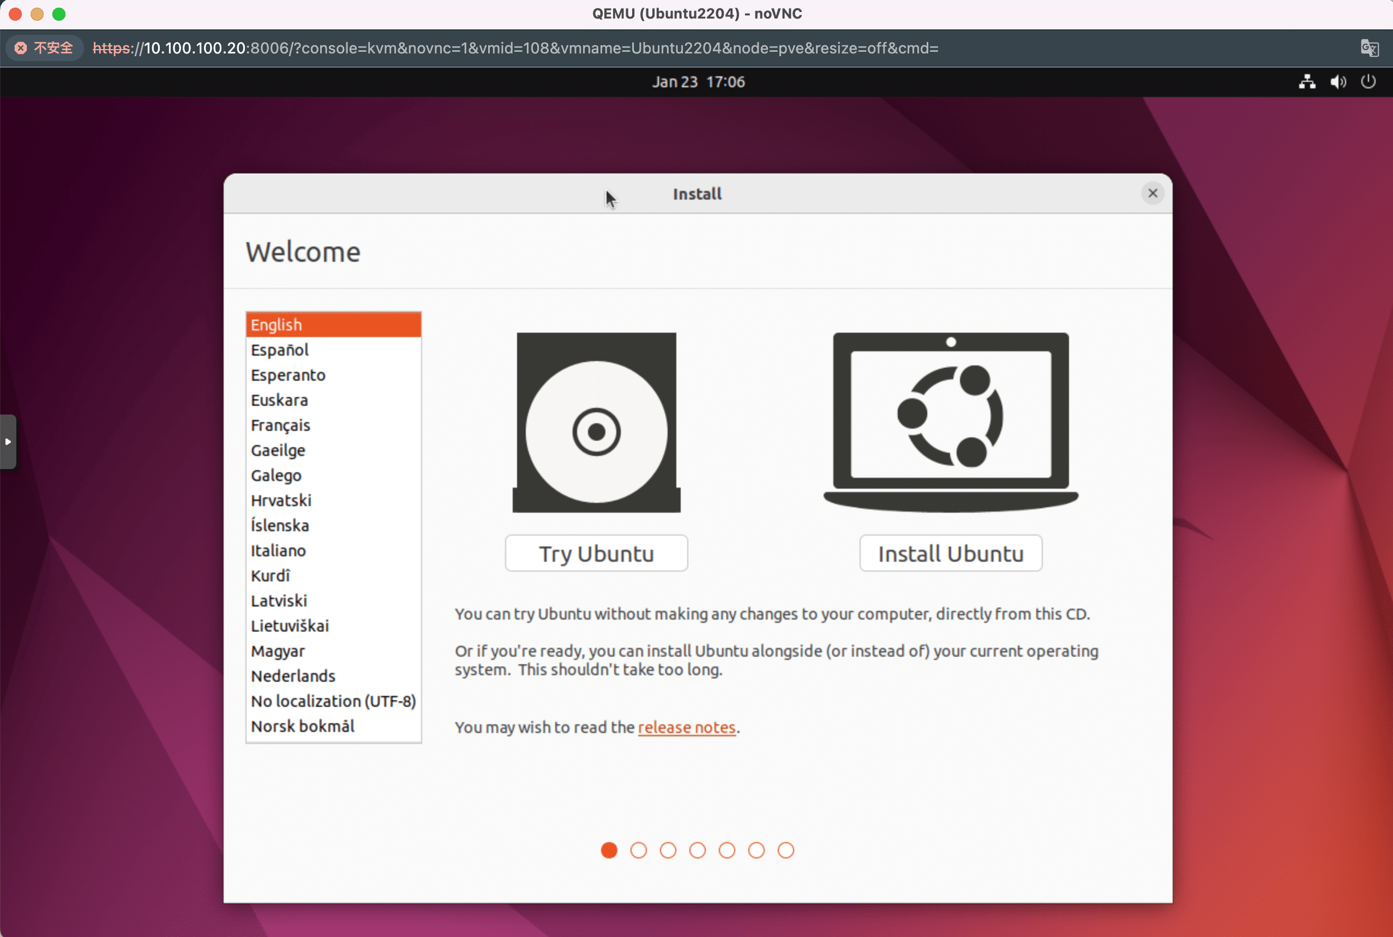Click the Install Ubuntu button
This screenshot has width=1393, height=937.
coord(951,554)
